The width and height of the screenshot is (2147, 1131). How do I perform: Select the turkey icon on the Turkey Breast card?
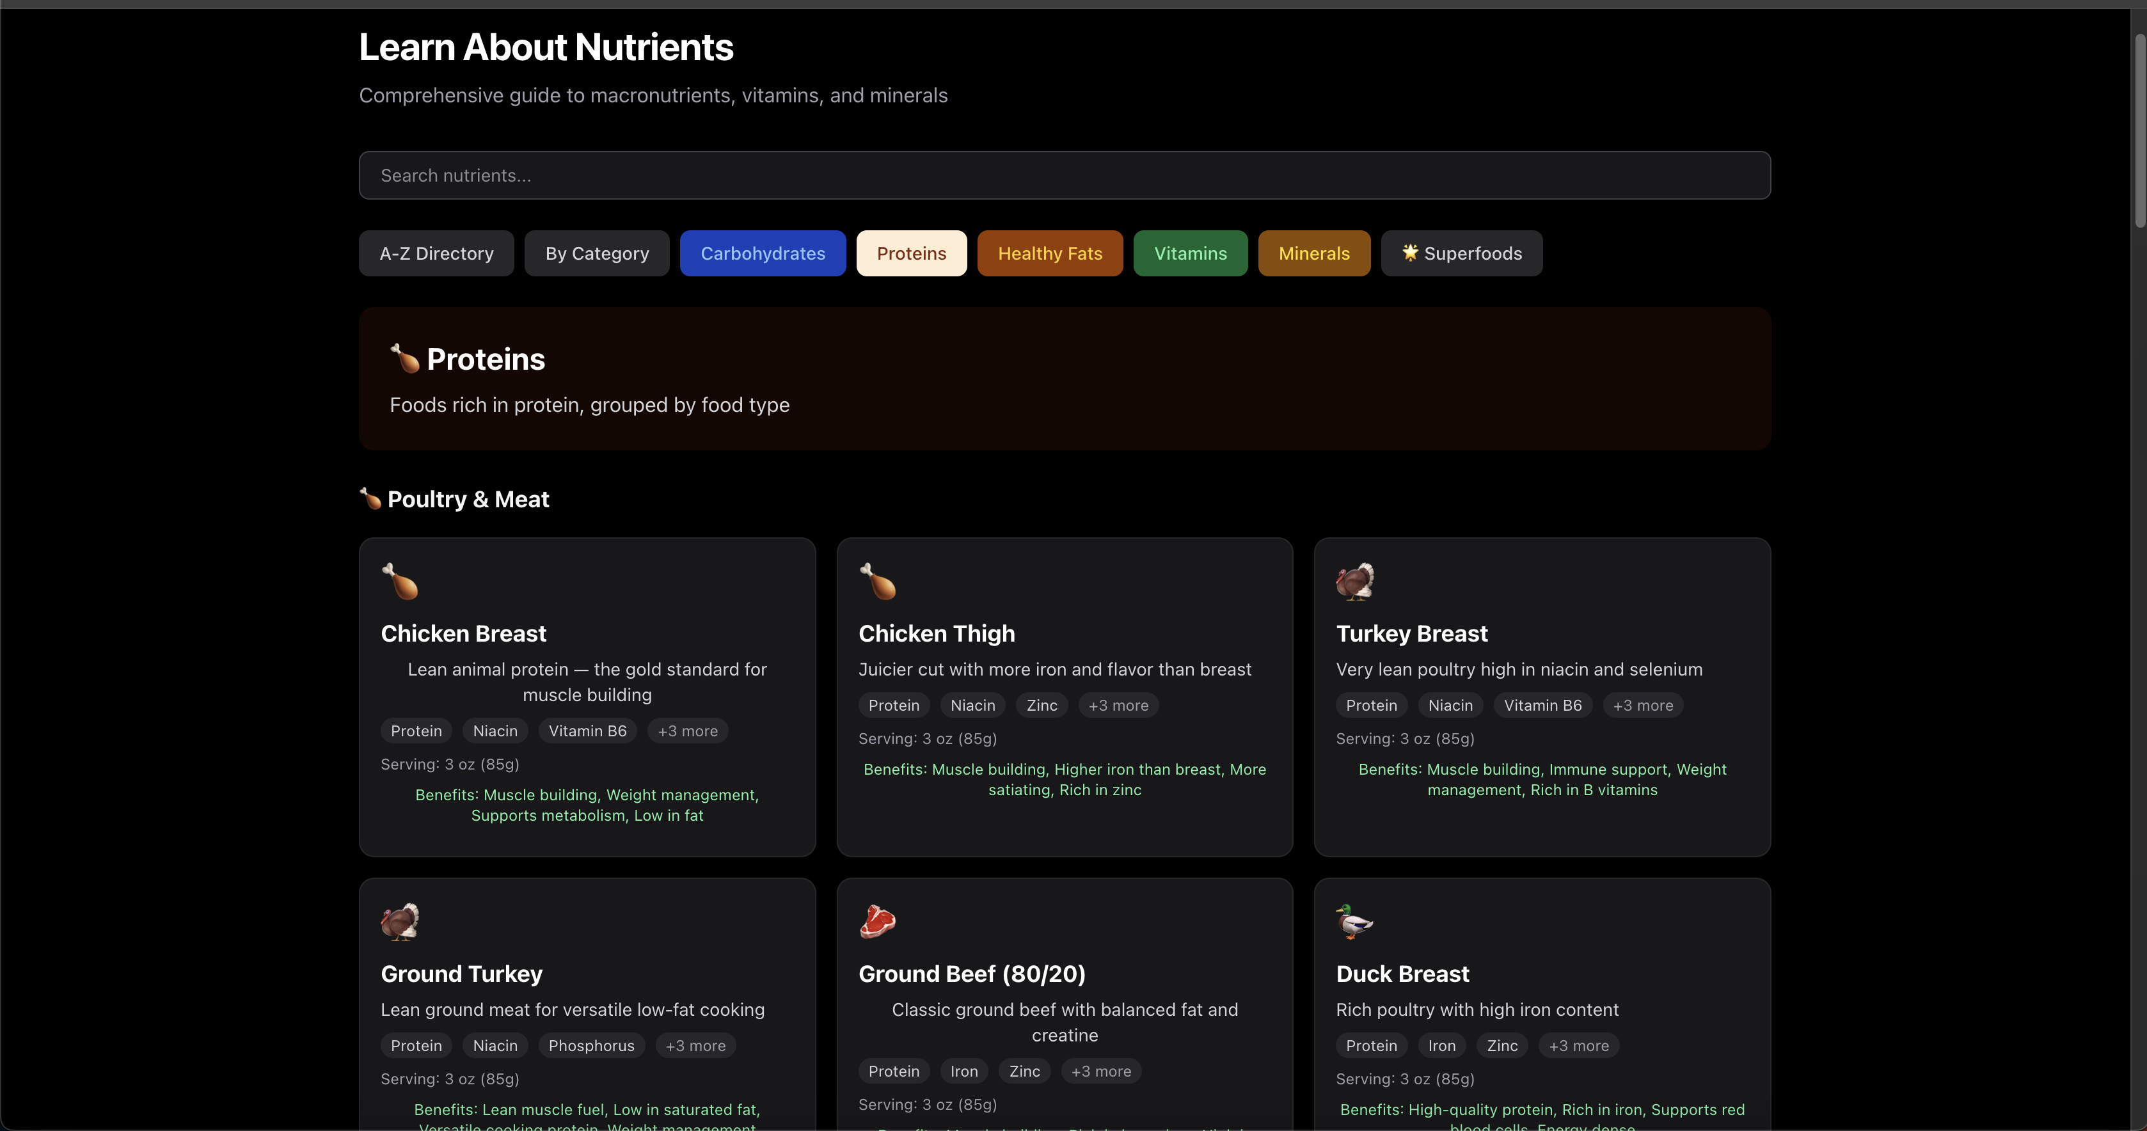1354,581
